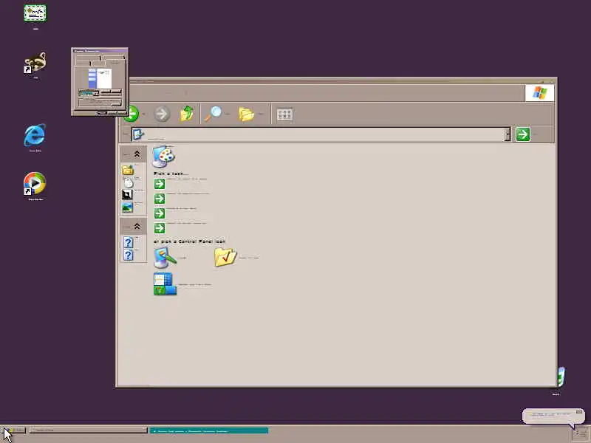Open the Folder Options checkmark folder icon
The width and height of the screenshot is (591, 443).
coord(225,257)
